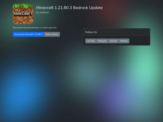The height and width of the screenshot is (122, 163).
Task: Join via the Discord button
Action: point(113,41)
